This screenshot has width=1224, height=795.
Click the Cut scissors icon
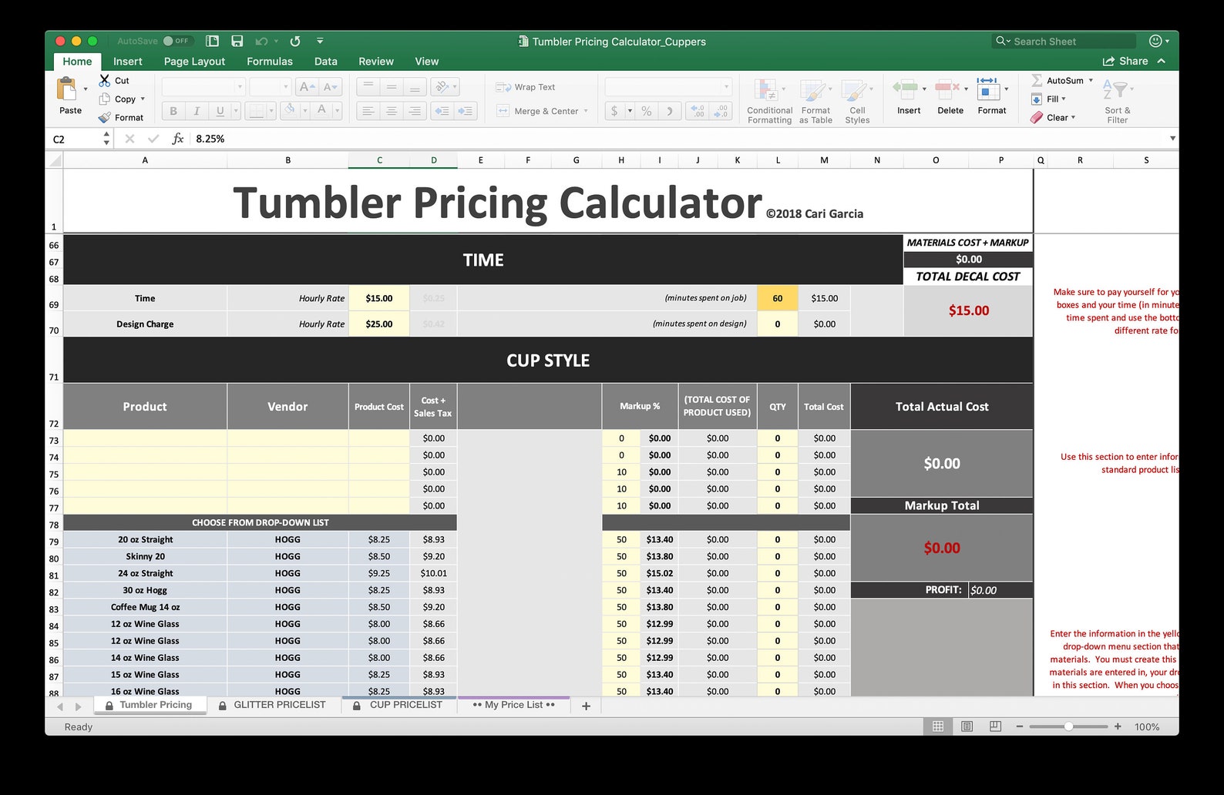(104, 80)
